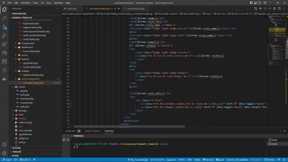
Task: Open the Help menu
Action: pyautogui.click(x=67, y=3)
